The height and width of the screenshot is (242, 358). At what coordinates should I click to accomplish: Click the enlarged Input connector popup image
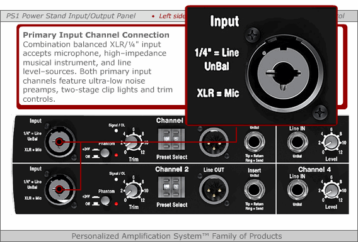(x=261, y=65)
